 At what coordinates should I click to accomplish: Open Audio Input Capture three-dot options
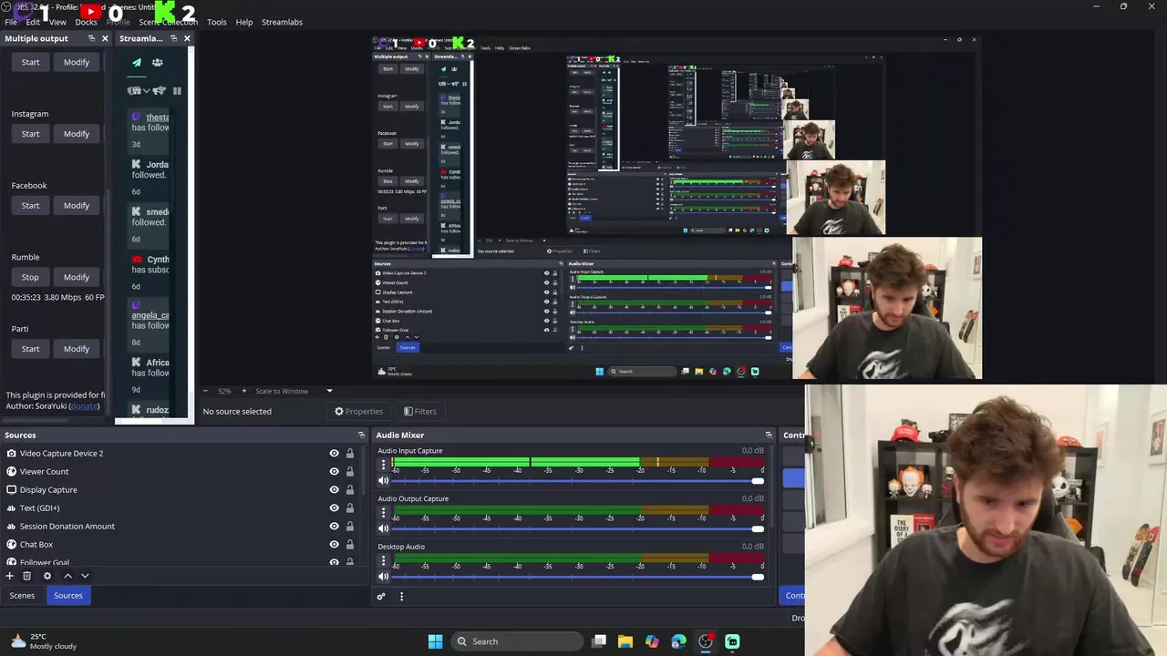384,463
